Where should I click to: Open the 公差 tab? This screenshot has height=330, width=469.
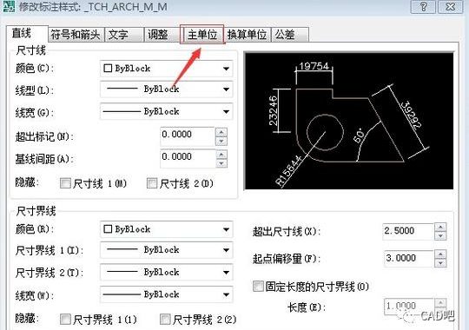tap(289, 35)
